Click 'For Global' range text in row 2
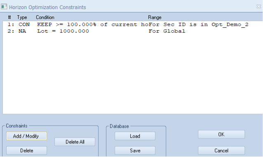The image size is (263, 157). (167, 31)
